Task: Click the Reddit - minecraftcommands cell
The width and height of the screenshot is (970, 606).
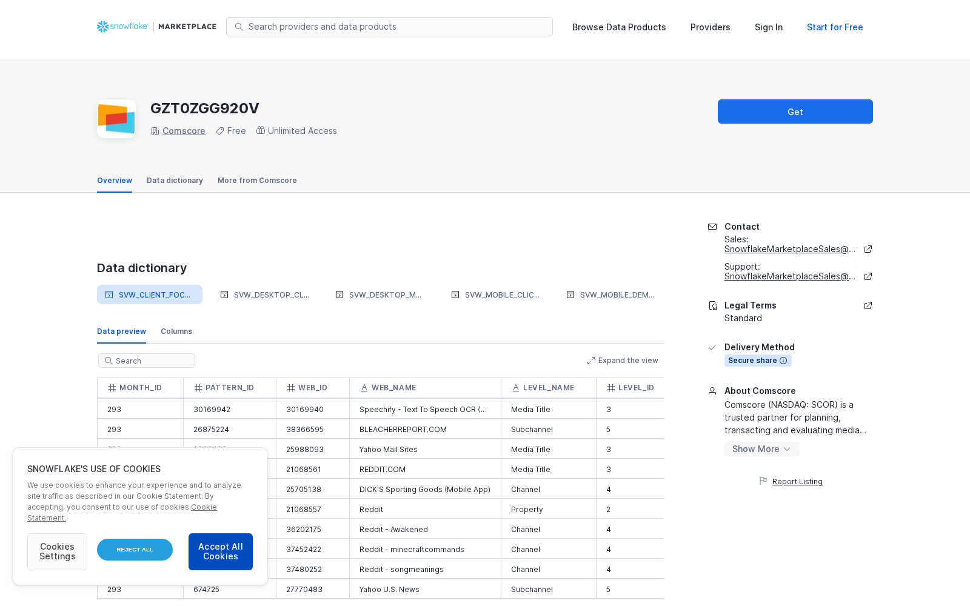Action: tap(425, 550)
